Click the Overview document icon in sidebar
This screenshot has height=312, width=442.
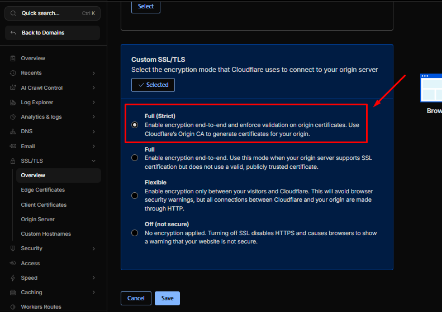pyautogui.click(x=13, y=58)
